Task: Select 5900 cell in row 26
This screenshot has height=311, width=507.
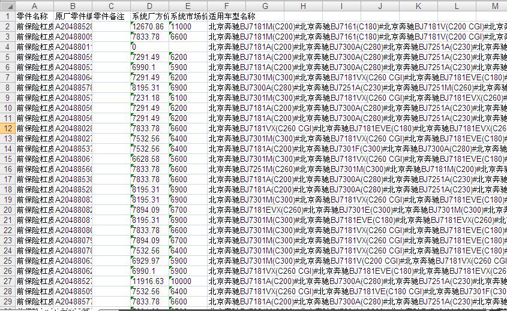Action: (x=188, y=271)
